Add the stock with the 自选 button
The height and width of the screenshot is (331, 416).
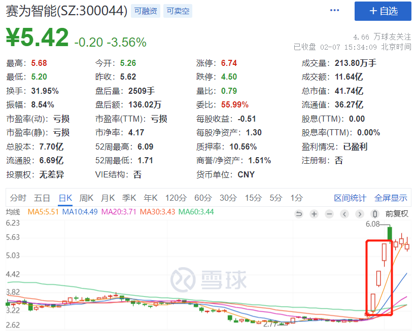[383, 11]
